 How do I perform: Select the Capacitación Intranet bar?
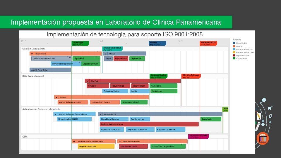tap(134, 102)
